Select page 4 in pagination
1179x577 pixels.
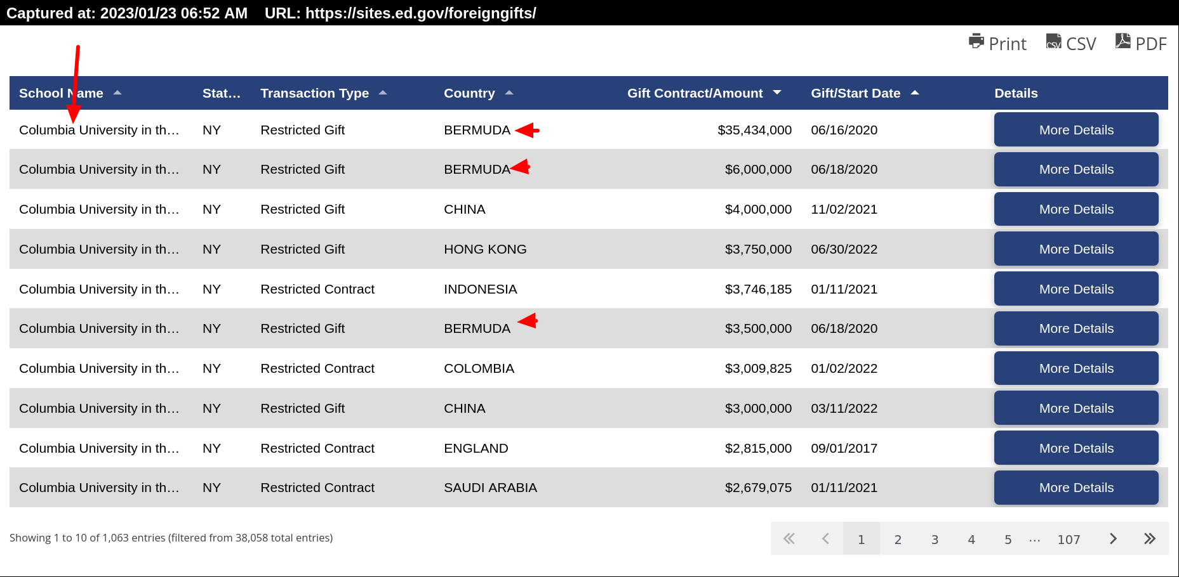click(971, 539)
